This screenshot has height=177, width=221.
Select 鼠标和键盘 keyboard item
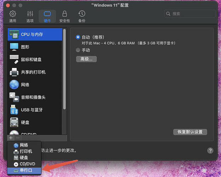coord(35,59)
